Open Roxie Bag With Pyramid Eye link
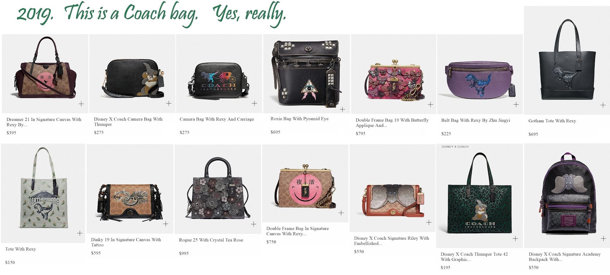 [299, 119]
